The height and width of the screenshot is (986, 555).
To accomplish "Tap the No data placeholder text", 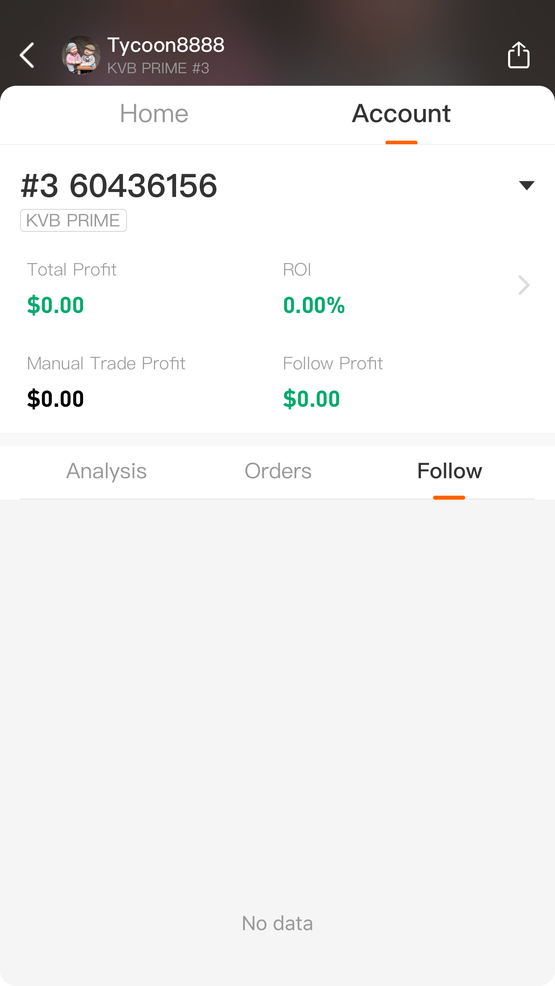I will point(277,923).
